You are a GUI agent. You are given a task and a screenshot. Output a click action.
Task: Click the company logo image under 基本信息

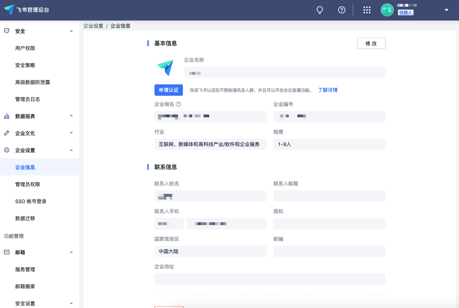pyautogui.click(x=165, y=67)
